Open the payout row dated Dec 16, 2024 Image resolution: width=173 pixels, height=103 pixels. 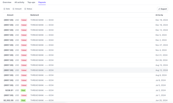85,25
